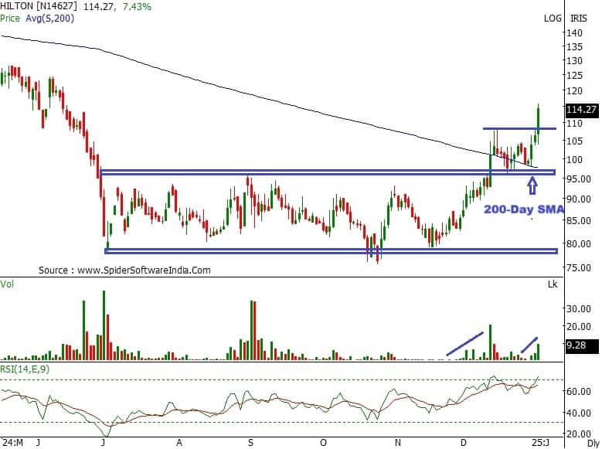Click the 7.43% change value in header

[135, 6]
